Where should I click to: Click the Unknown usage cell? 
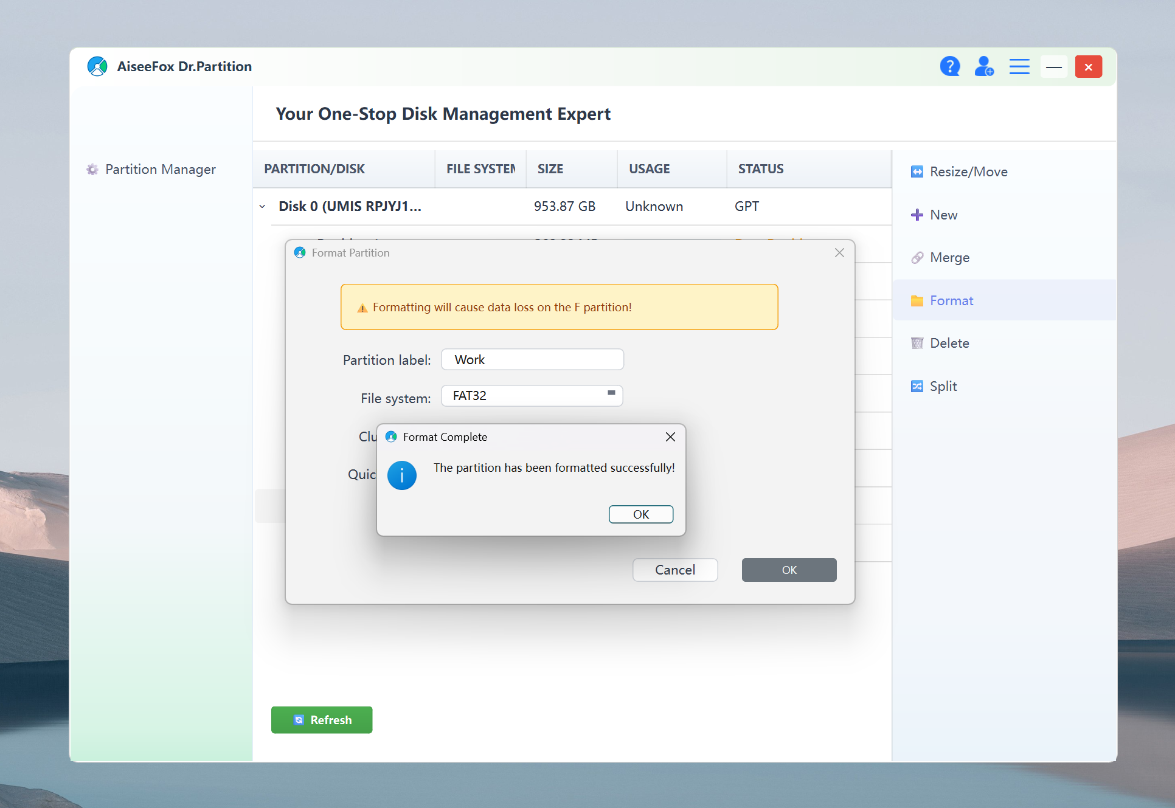pos(654,207)
